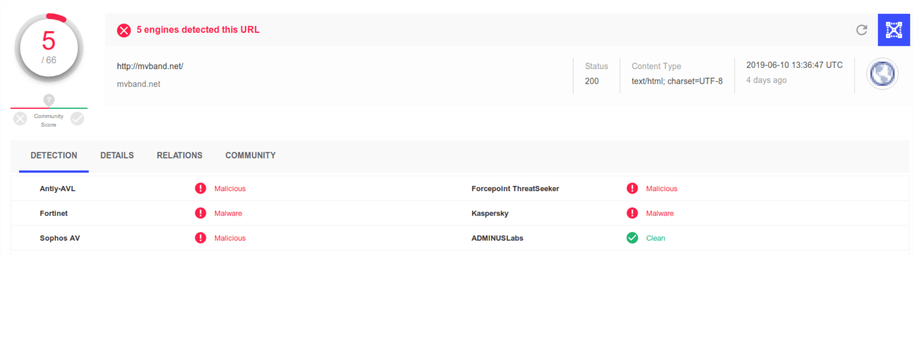Open the RELATIONS tab
Screen dimensions: 920x353
[x=179, y=156]
